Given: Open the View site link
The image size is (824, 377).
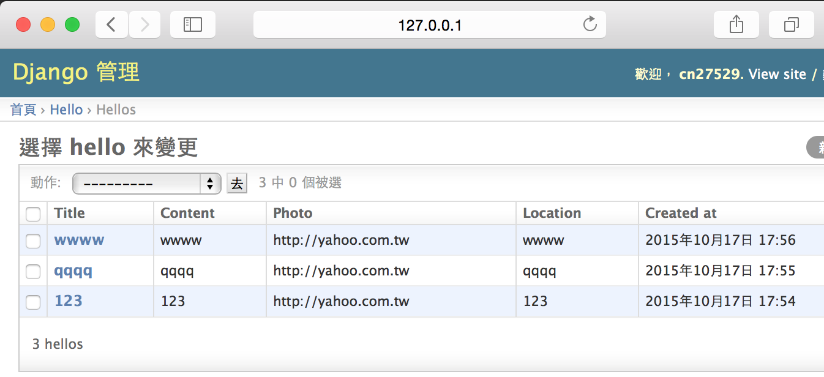Looking at the screenshot, I should click(x=777, y=74).
